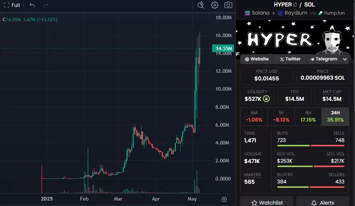Screen dimensions: 355x206
Task: Click the FDV $14.5M box
Action: 295,96
